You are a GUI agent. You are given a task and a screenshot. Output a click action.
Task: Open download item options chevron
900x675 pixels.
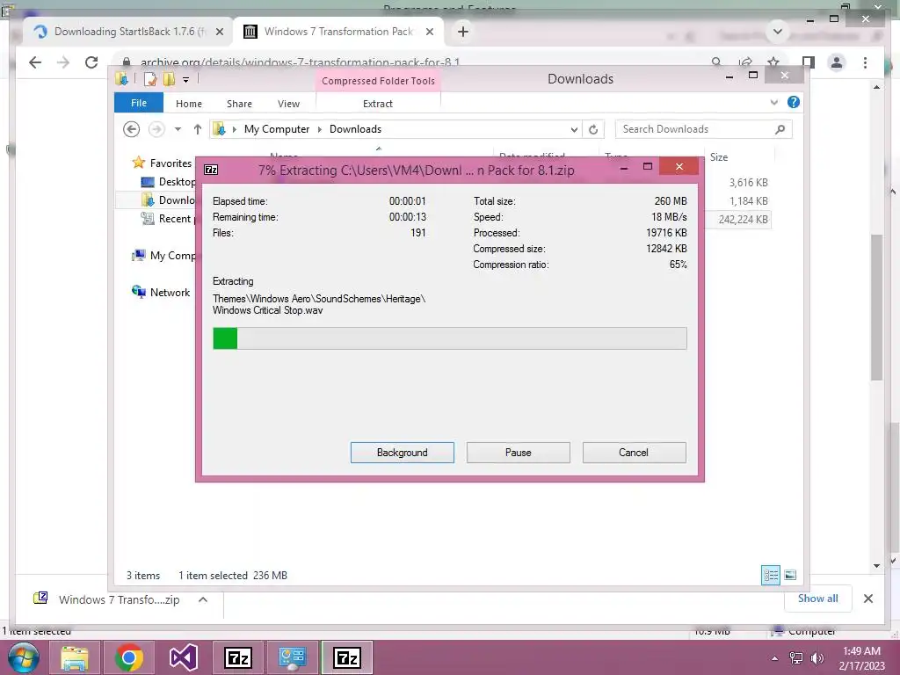(x=203, y=599)
